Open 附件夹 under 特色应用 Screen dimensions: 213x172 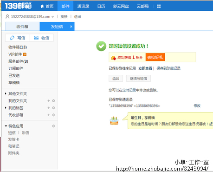click(14, 153)
